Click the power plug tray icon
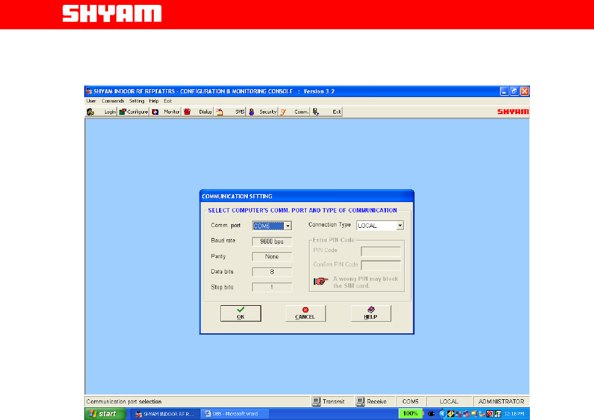This screenshot has width=594, height=420. (431, 414)
